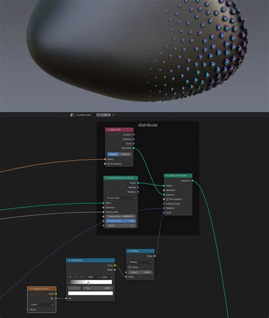Click the Instances output socket on Instance on Points
The image size is (269, 318).
point(192,181)
